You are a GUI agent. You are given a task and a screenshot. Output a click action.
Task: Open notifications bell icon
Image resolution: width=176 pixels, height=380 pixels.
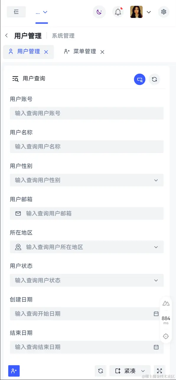(118, 12)
